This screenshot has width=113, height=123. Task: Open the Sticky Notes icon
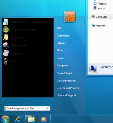tap(6, 38)
